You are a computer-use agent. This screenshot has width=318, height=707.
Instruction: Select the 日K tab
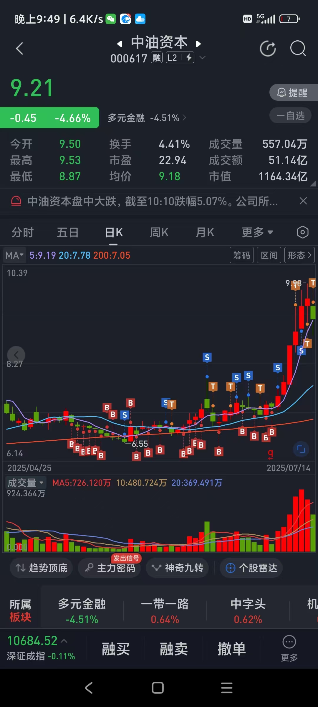114,232
